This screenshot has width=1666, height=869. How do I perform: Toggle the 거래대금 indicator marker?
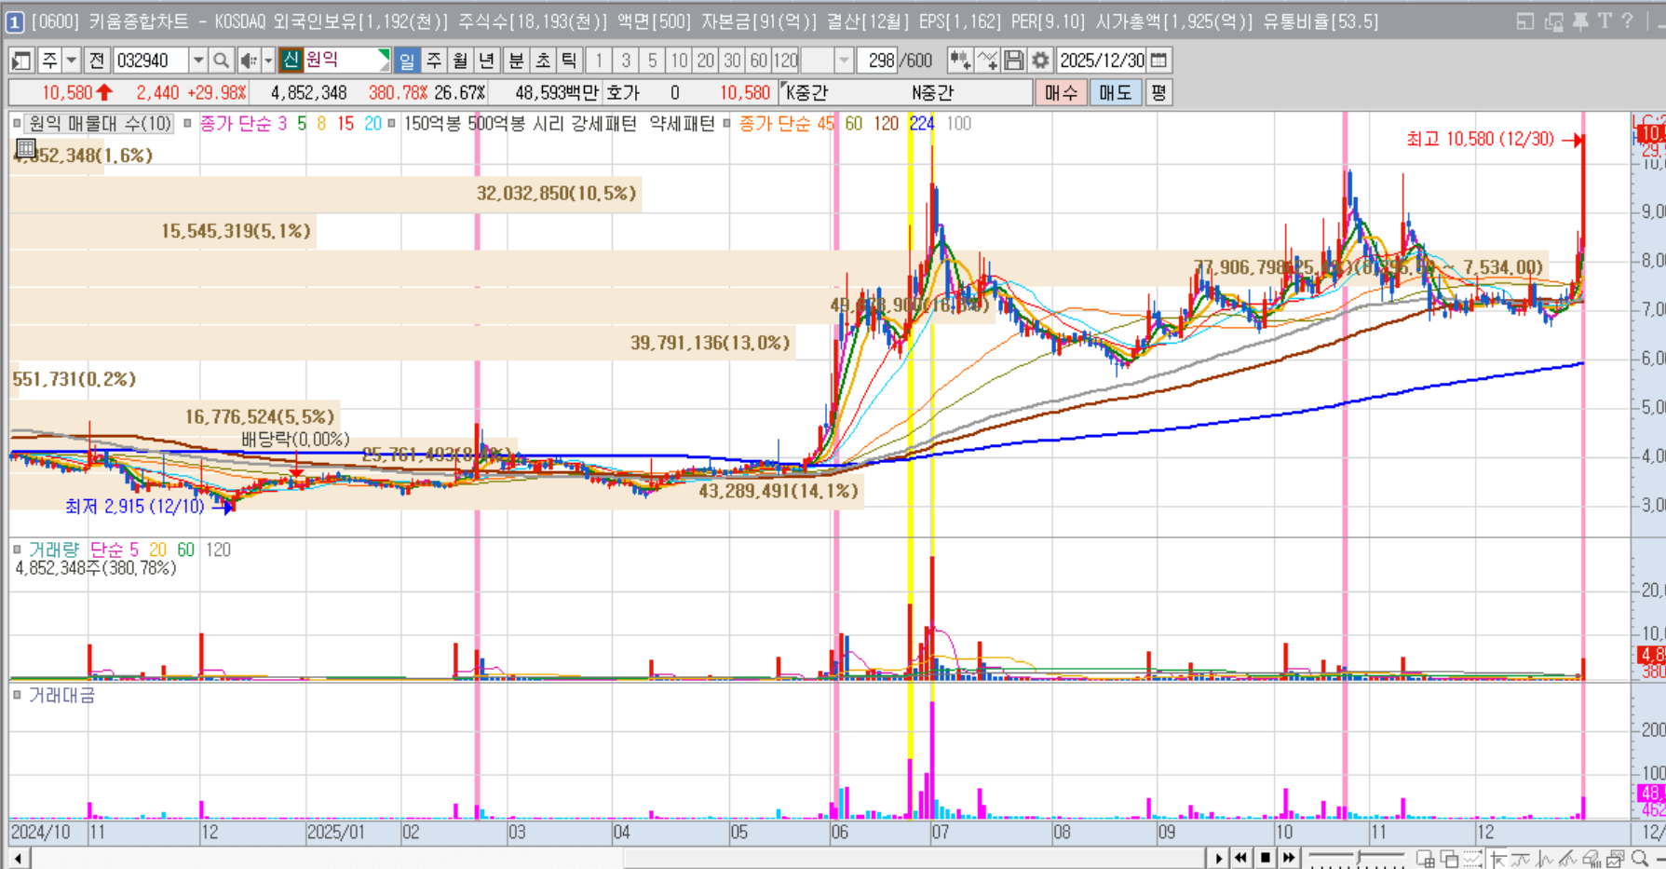(x=17, y=695)
